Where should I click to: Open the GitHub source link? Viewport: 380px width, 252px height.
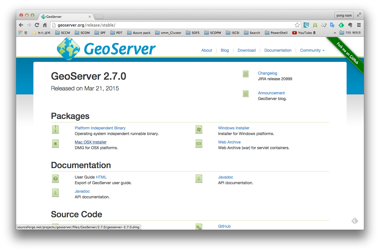pyautogui.click(x=224, y=226)
